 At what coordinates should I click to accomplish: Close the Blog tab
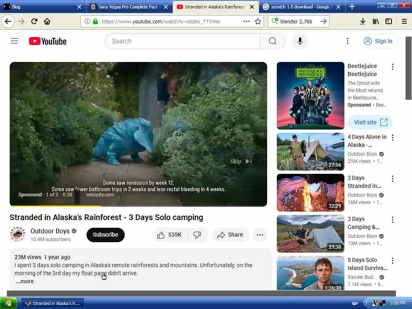pos(79,7)
